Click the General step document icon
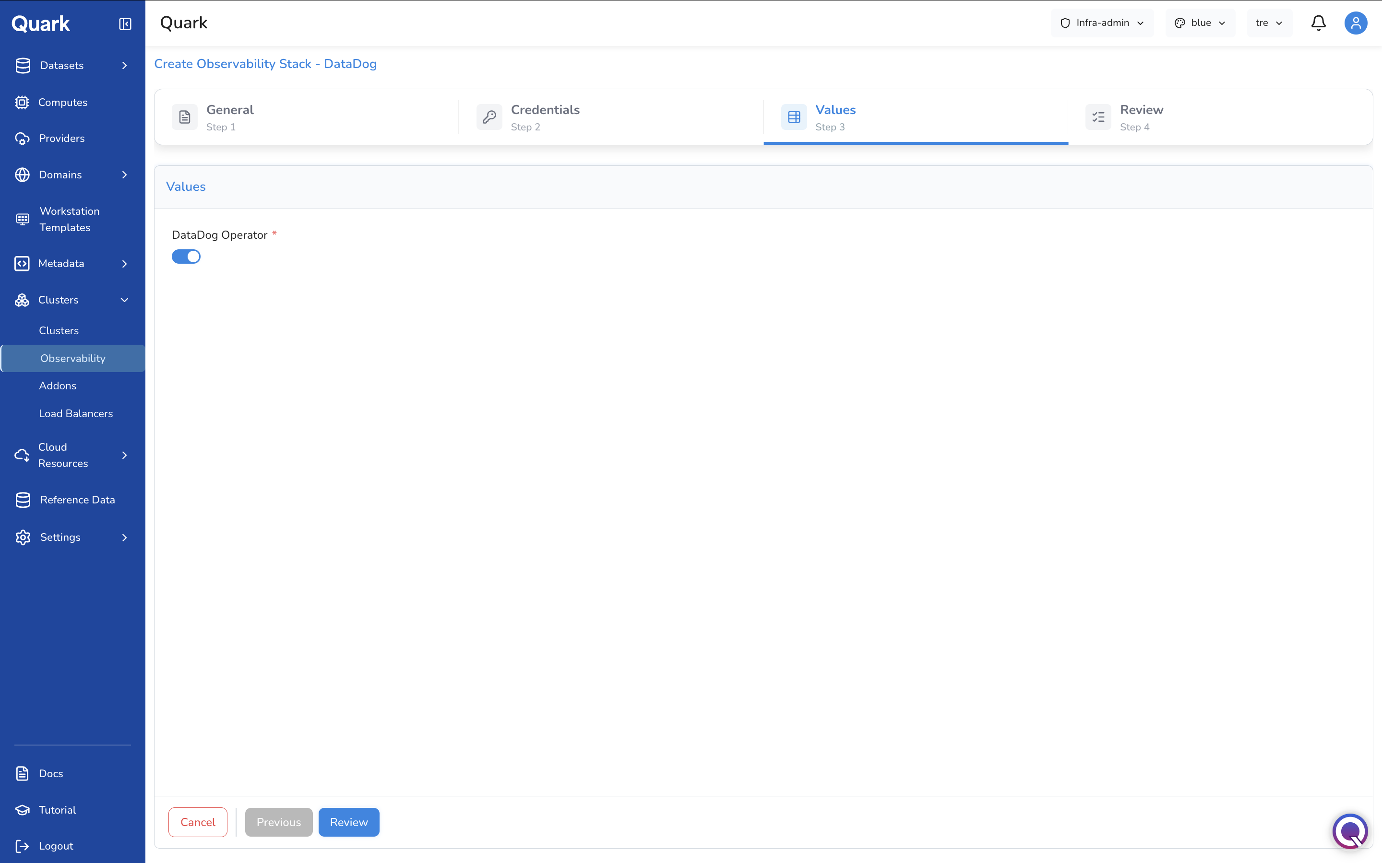Viewport: 1382px width, 863px height. click(184, 117)
